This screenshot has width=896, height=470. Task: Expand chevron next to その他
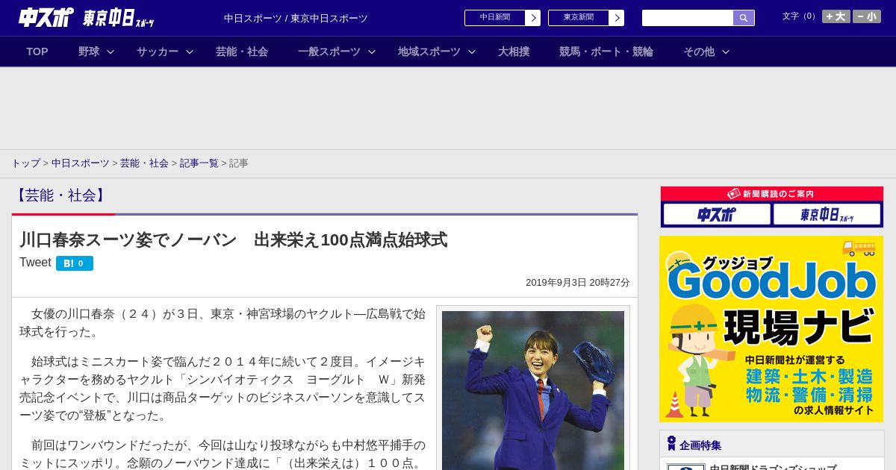coord(726,51)
